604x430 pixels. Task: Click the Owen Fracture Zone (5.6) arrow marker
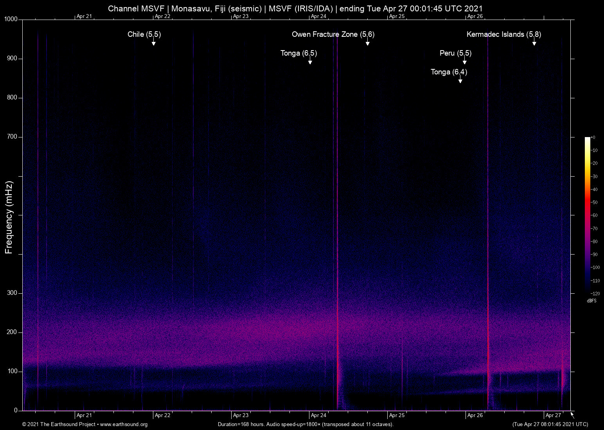coord(367,44)
